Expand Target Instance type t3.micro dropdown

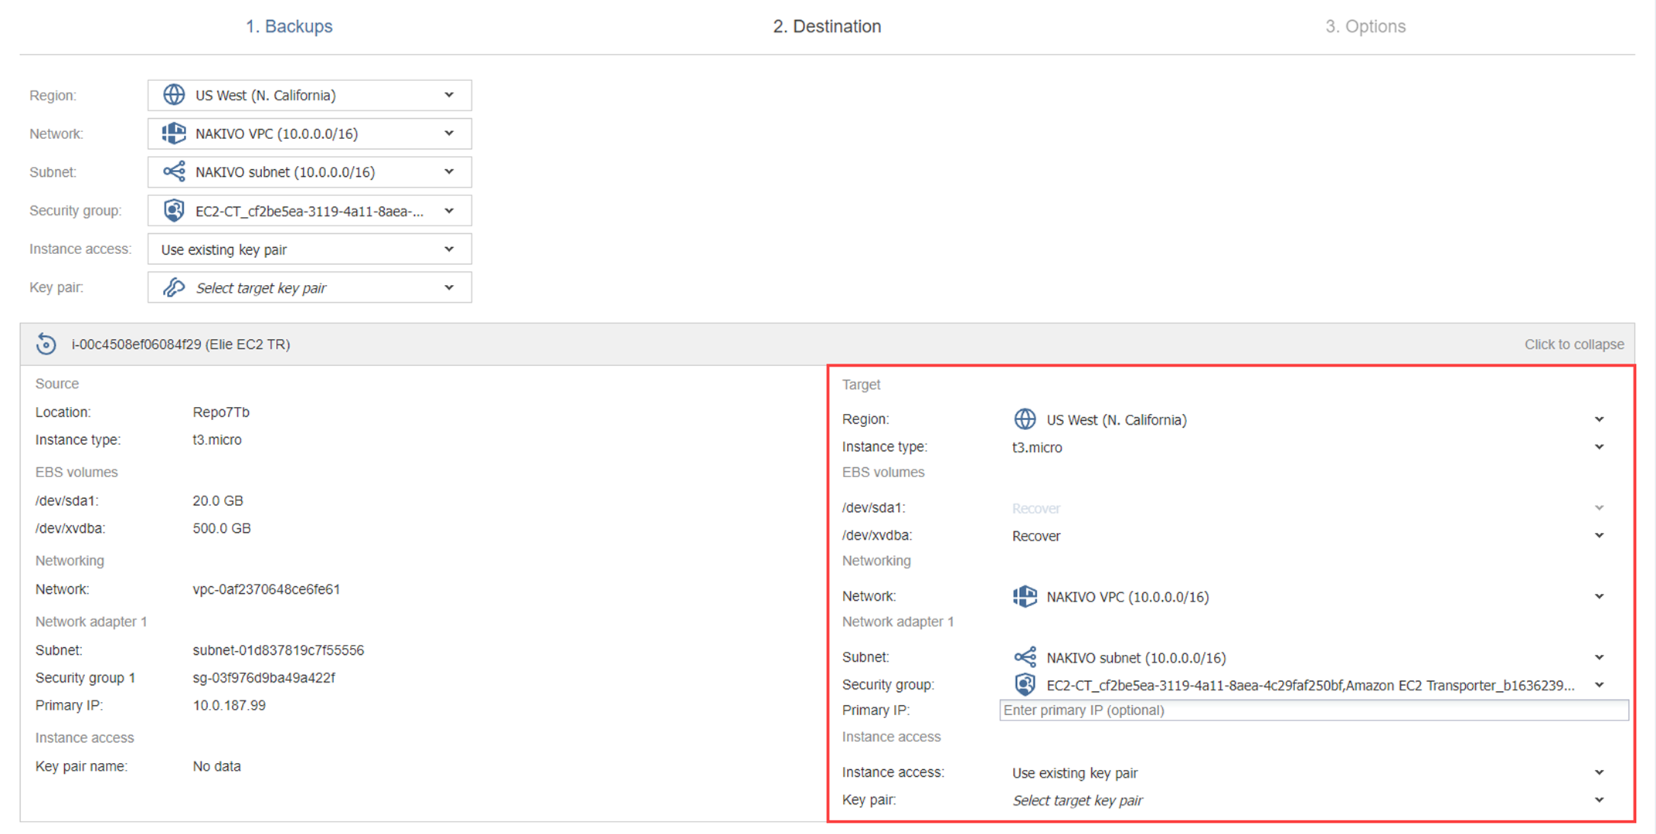pos(1599,447)
